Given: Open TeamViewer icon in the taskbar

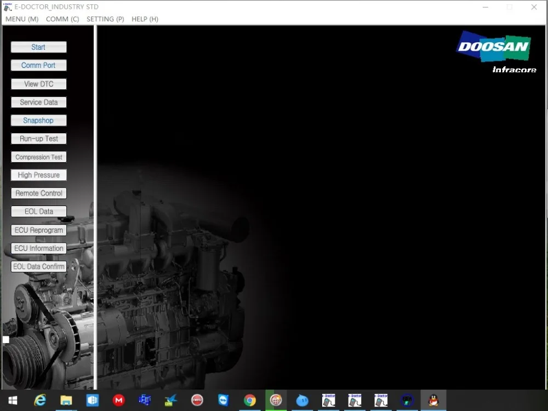Looking at the screenshot, I should pos(224,401).
